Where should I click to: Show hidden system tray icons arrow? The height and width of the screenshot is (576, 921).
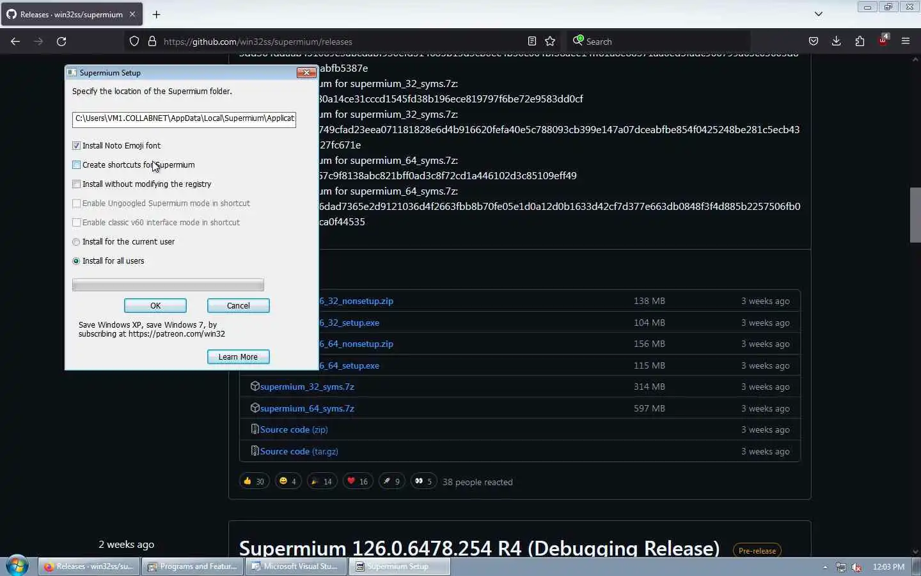click(825, 567)
